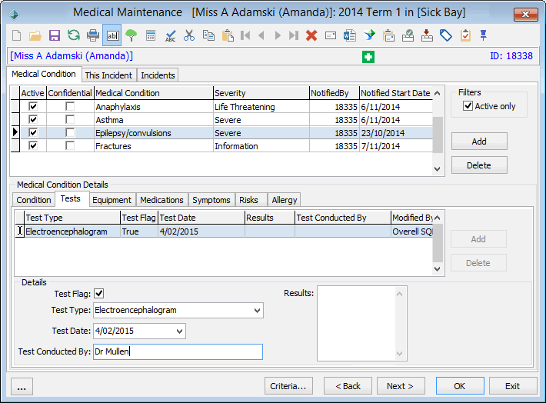
Task: Cut with the scissors icon
Action: click(189, 35)
